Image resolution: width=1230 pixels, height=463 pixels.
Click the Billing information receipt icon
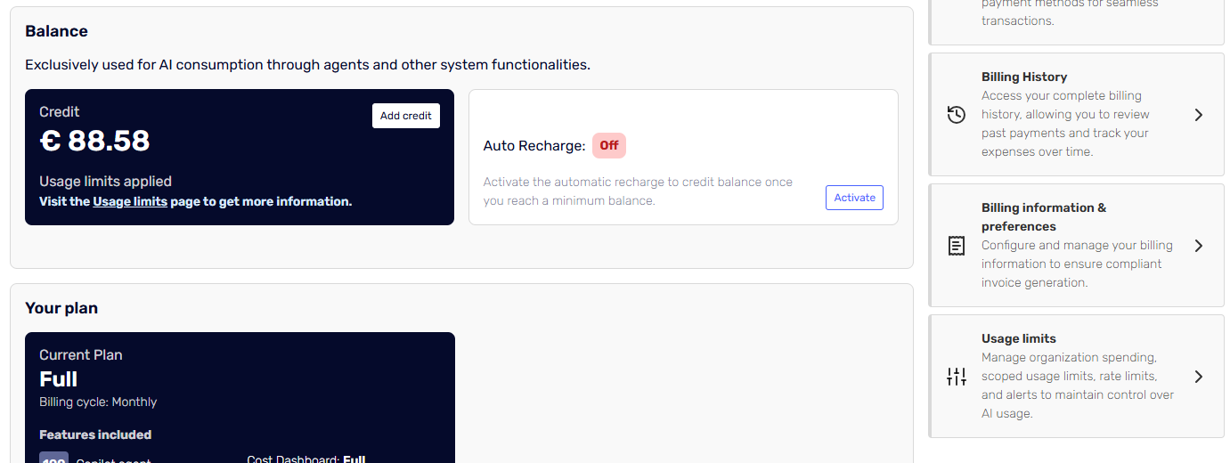tap(956, 246)
